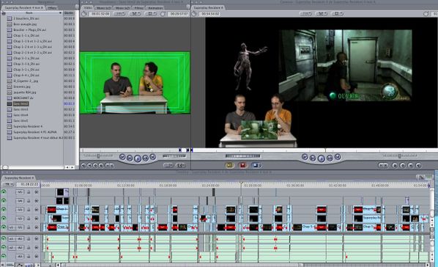Open the Viewer zoom percentage pop-up
Screen dimensions: 438x267
tap(119, 13)
